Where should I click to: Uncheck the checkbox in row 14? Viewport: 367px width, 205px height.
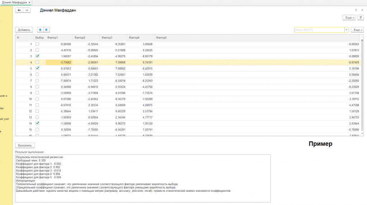[37, 123]
